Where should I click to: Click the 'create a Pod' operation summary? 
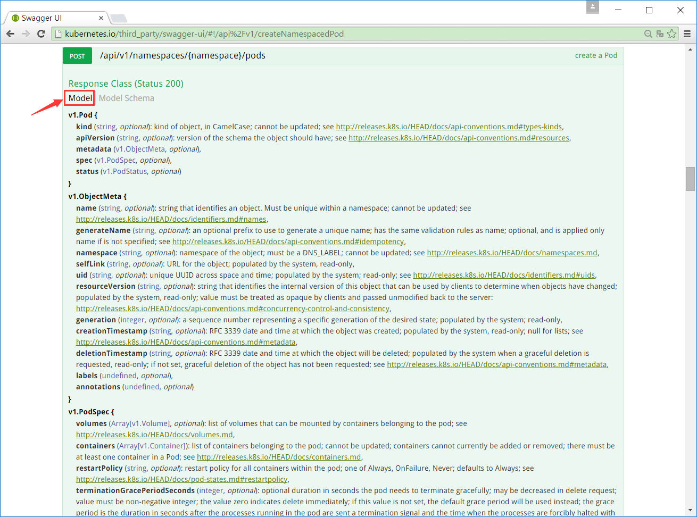click(596, 55)
